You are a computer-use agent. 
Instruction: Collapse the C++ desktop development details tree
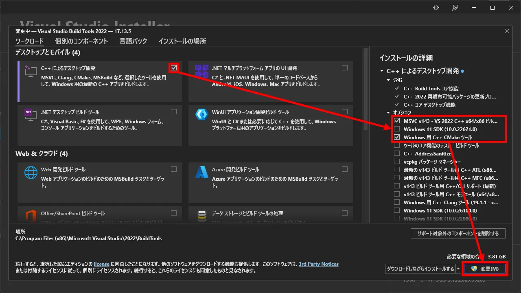pos(382,71)
